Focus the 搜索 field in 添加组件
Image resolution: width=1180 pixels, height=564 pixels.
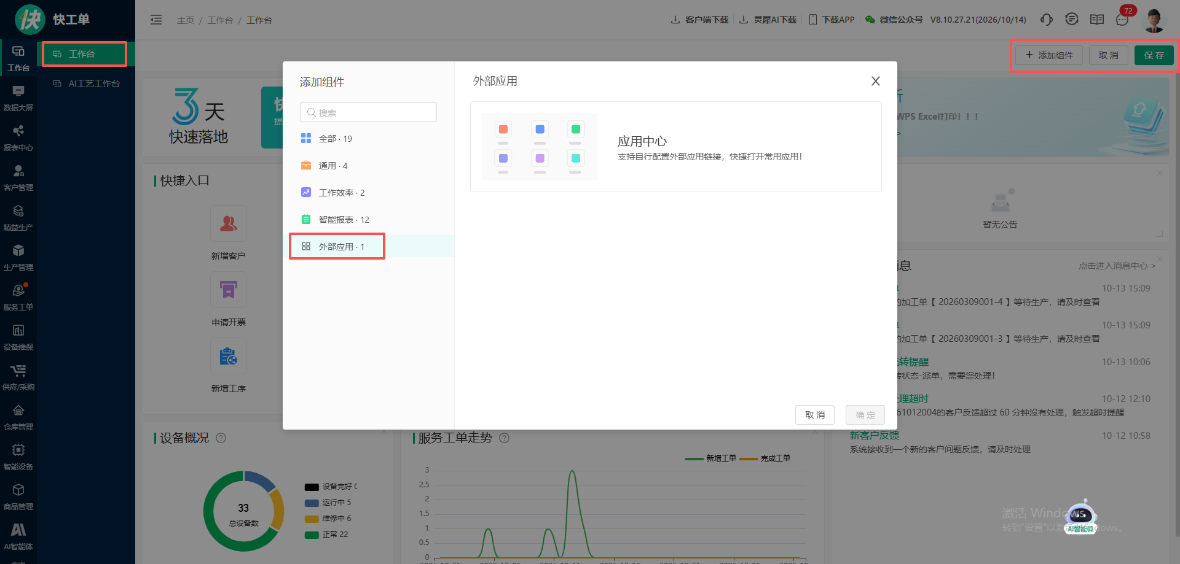click(368, 112)
